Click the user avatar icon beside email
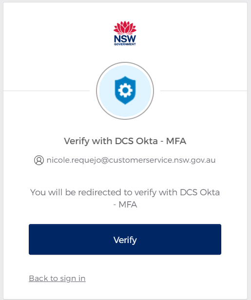This screenshot has width=251, height=300. click(39, 160)
